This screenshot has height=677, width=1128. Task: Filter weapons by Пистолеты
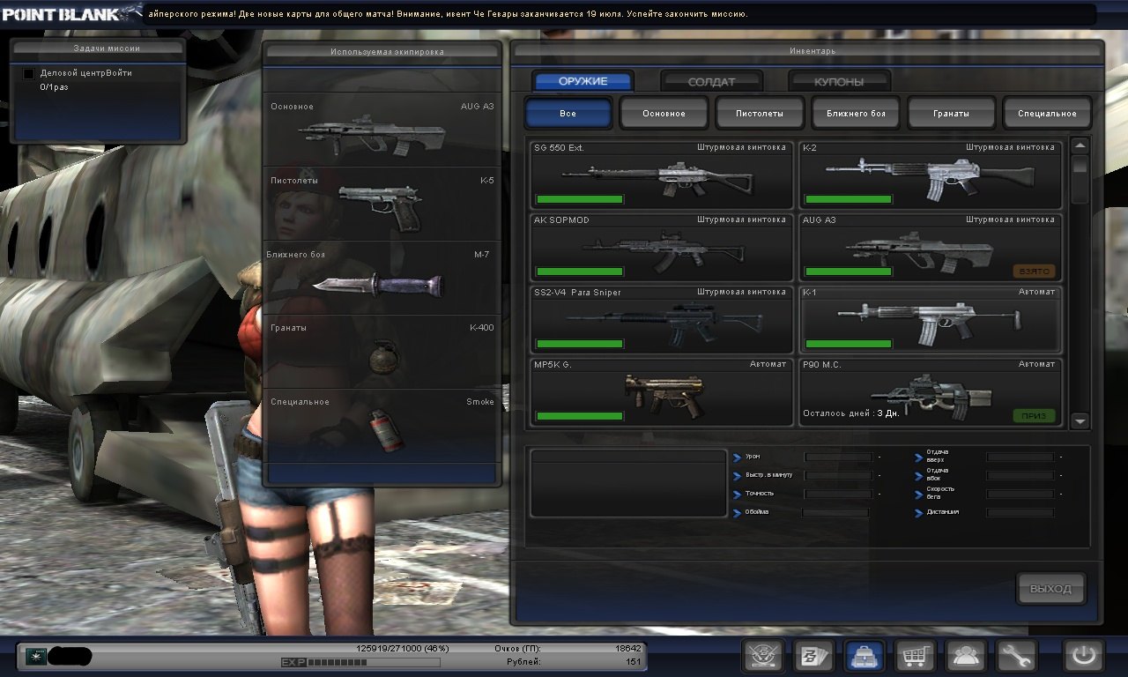759,114
